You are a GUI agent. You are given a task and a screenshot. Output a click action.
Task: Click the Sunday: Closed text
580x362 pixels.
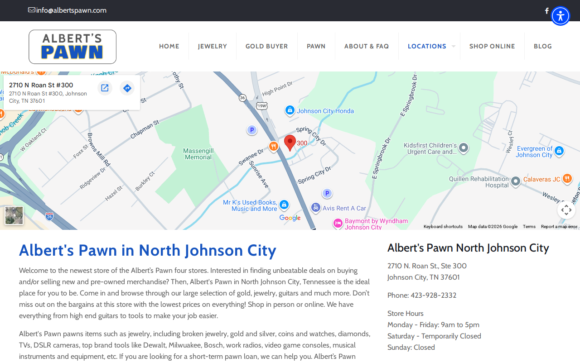pyautogui.click(x=411, y=348)
